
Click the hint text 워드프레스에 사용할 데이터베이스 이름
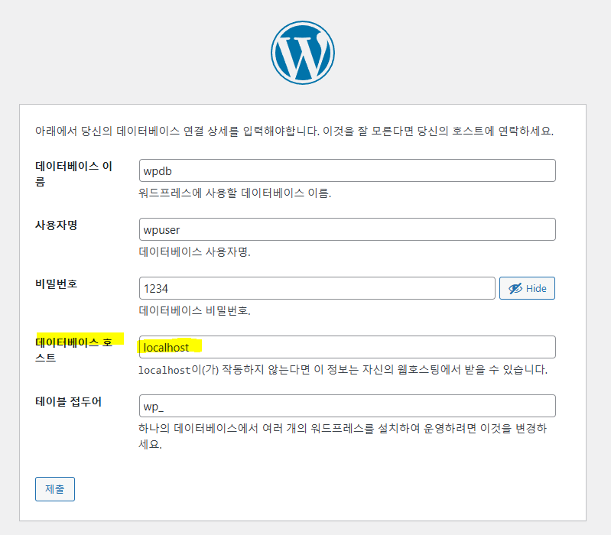click(x=235, y=193)
